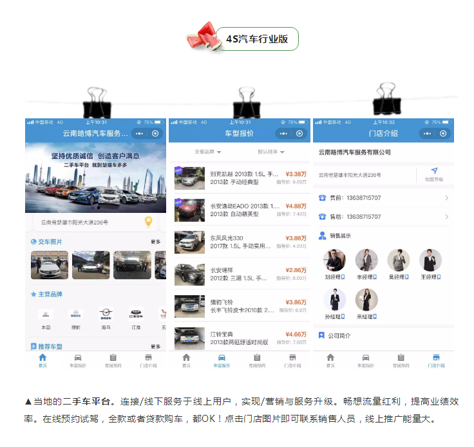Tap 吴经理's avatar photo
Screen dimensions: 474x447
tap(399, 260)
